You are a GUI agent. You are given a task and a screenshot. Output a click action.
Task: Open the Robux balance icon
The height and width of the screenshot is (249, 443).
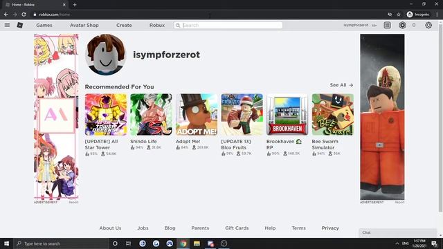402,25
